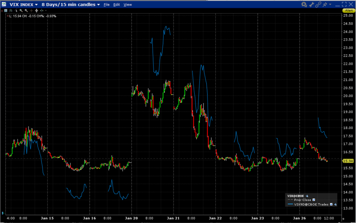Viewport: 356px width, 223px height.
Task: Open the wrench settings for VIX9D@CBOE Trades
Action: click(336, 205)
